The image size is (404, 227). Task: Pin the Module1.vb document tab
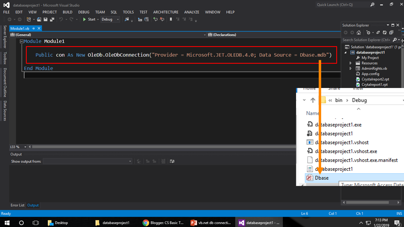tap(33, 28)
